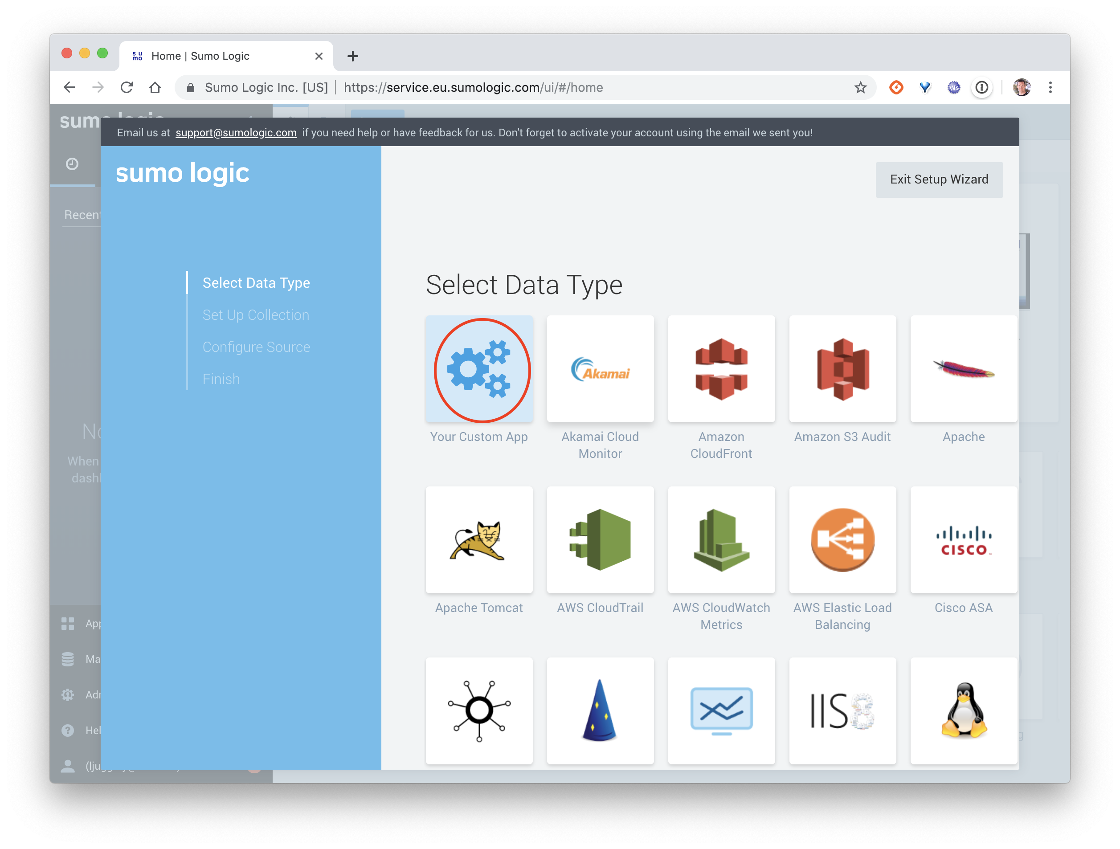
Task: Close the Home | Sumo Logic tab
Action: pyautogui.click(x=319, y=56)
